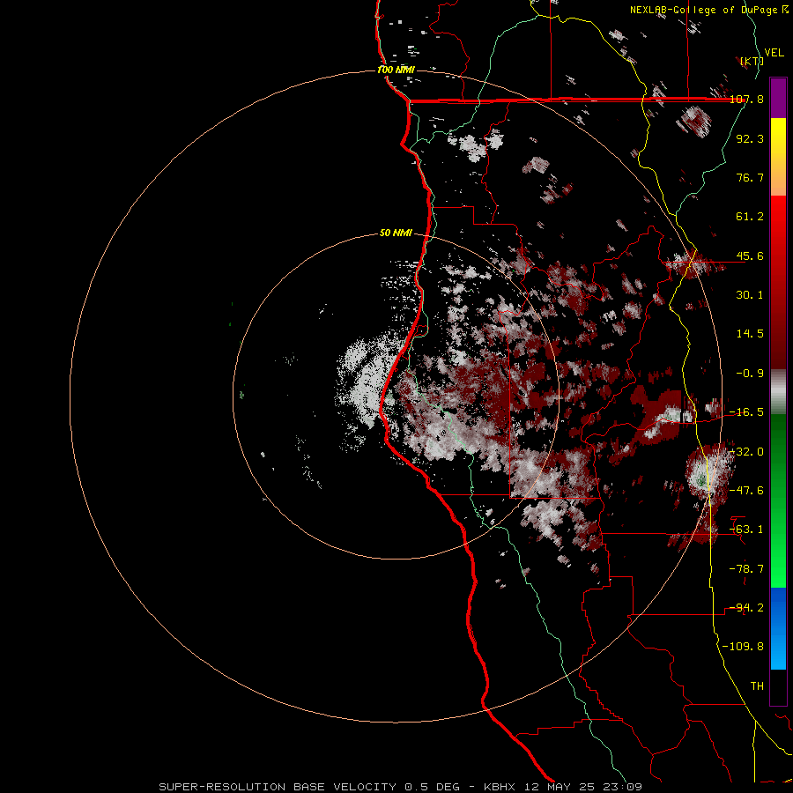
Task: Click the VEL legend title
Action: [x=774, y=53]
